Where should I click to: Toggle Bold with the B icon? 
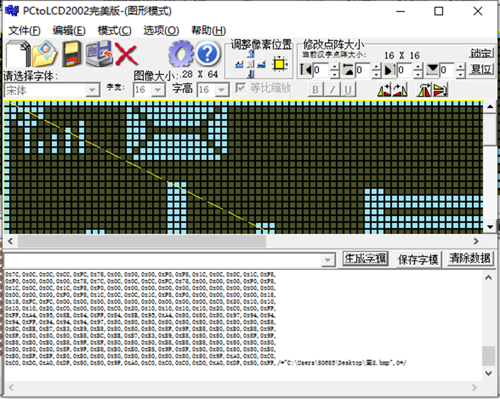tap(315, 90)
